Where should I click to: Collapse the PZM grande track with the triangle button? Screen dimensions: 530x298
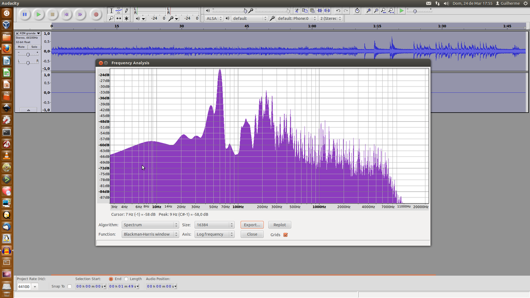point(28,110)
